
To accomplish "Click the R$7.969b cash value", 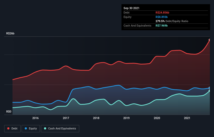I will tap(162, 26).
